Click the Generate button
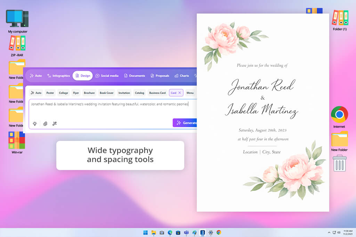 click(185, 122)
